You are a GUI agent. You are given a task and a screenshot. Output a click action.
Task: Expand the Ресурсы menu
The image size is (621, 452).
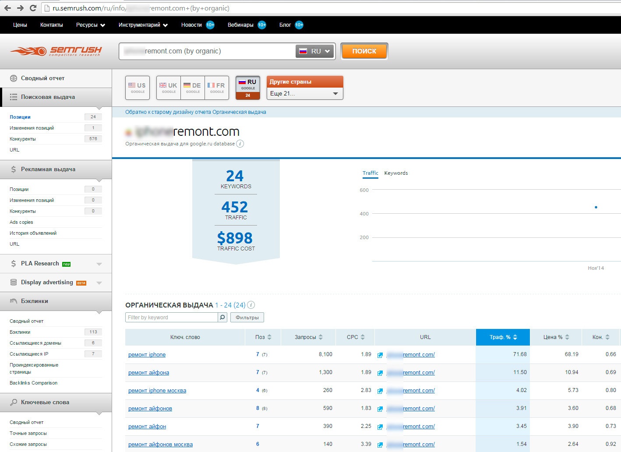coord(91,25)
